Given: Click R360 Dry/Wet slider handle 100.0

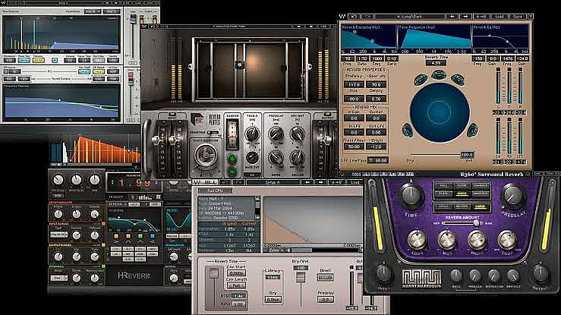Looking at the screenshot, I should 467,155.
